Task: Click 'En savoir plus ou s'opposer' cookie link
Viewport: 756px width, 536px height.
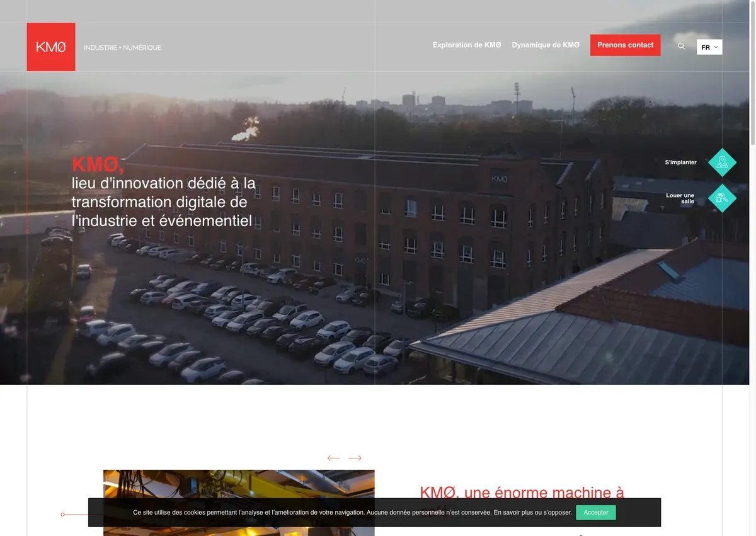Action: [x=532, y=513]
